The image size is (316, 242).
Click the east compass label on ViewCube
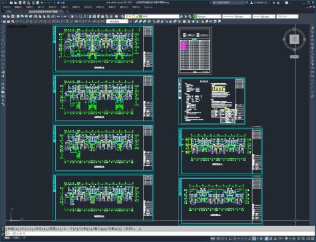305,39
